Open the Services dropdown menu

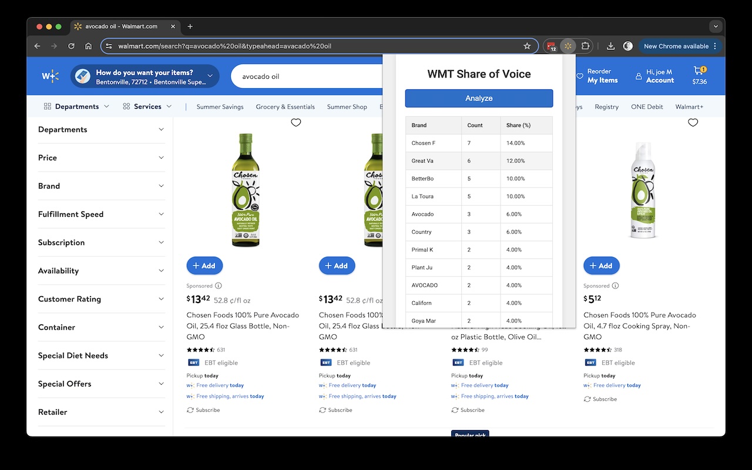[x=147, y=106]
